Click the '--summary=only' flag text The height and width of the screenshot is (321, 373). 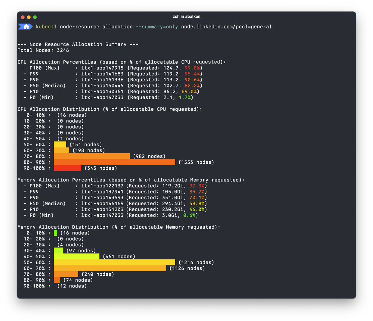pos(157,27)
